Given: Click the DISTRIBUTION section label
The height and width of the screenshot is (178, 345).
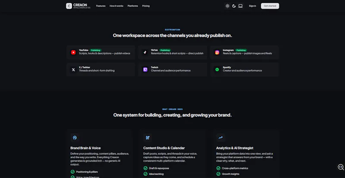Looking at the screenshot, I should [172, 30].
